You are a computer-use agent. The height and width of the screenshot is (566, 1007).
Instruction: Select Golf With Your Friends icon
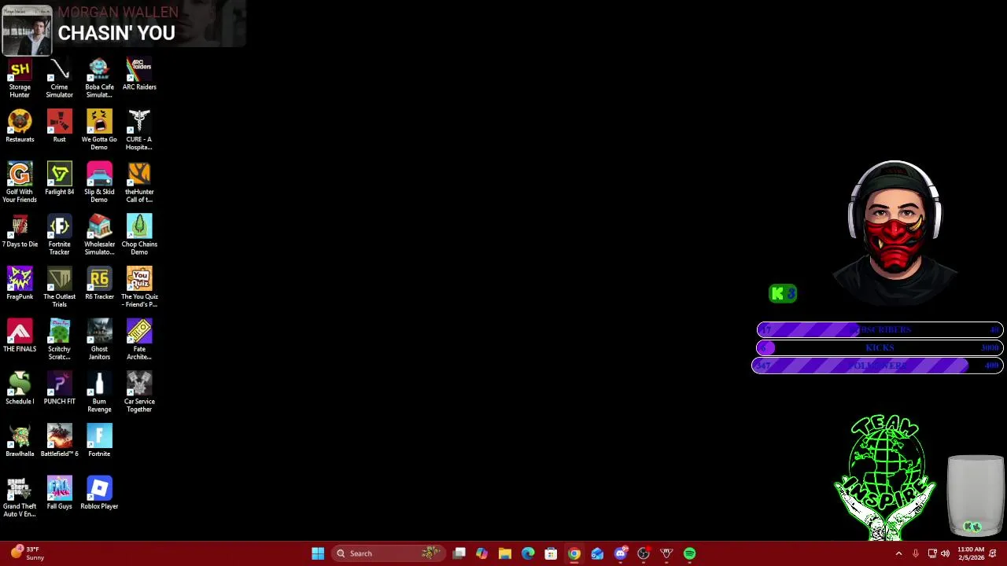20,182
